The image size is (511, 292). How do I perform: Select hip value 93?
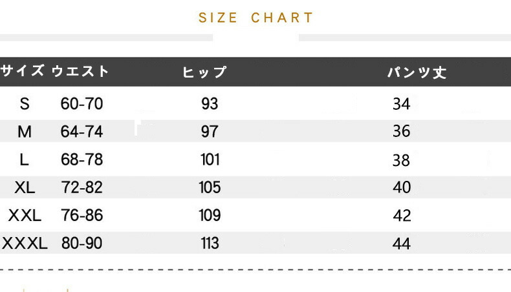[210, 103]
